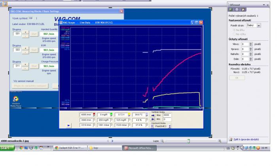This screenshot has width=277, height=166.
Task: Click the OK button in crop pane
Action: tap(237, 78)
